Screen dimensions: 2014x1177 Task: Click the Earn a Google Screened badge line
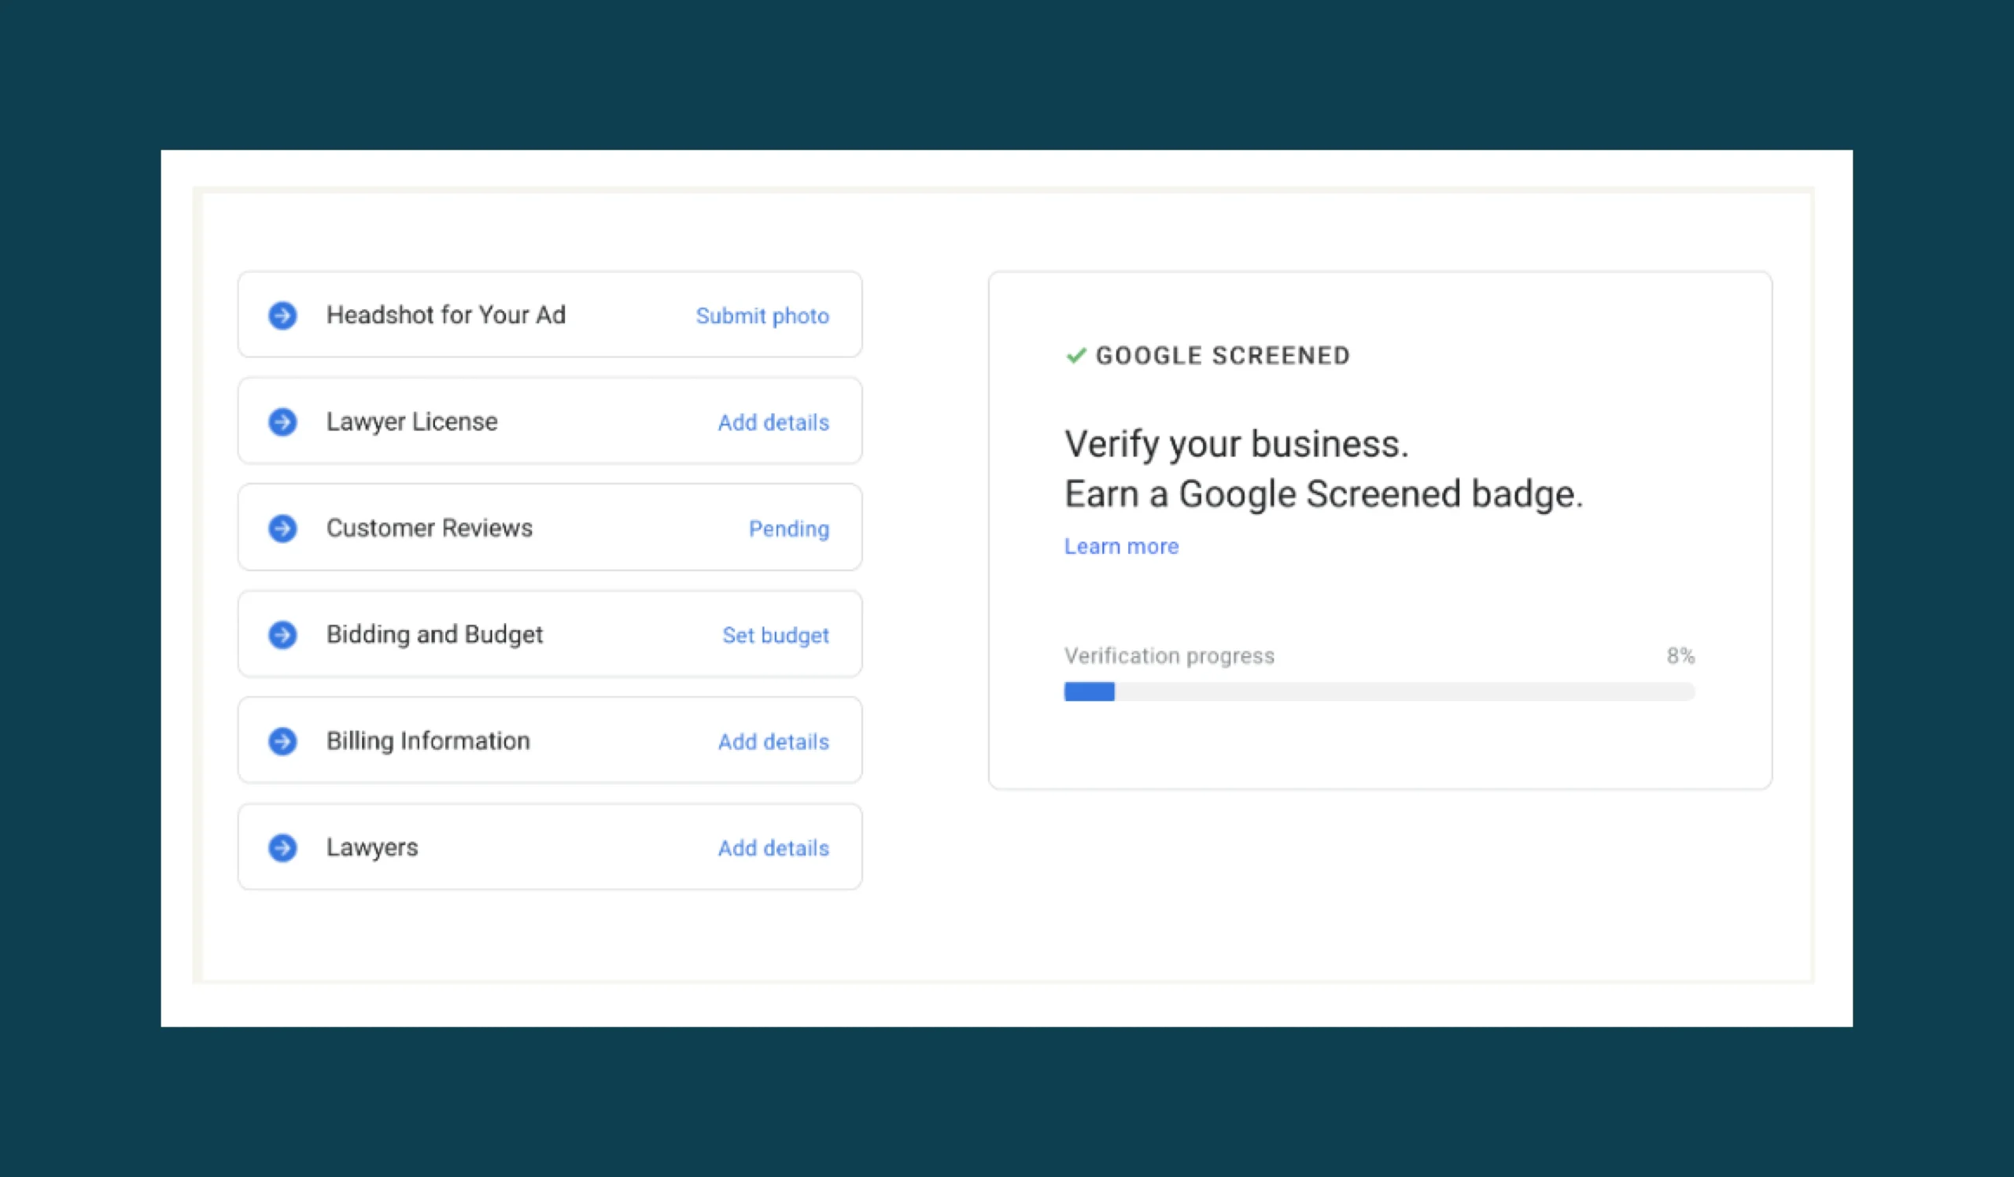pos(1323,495)
